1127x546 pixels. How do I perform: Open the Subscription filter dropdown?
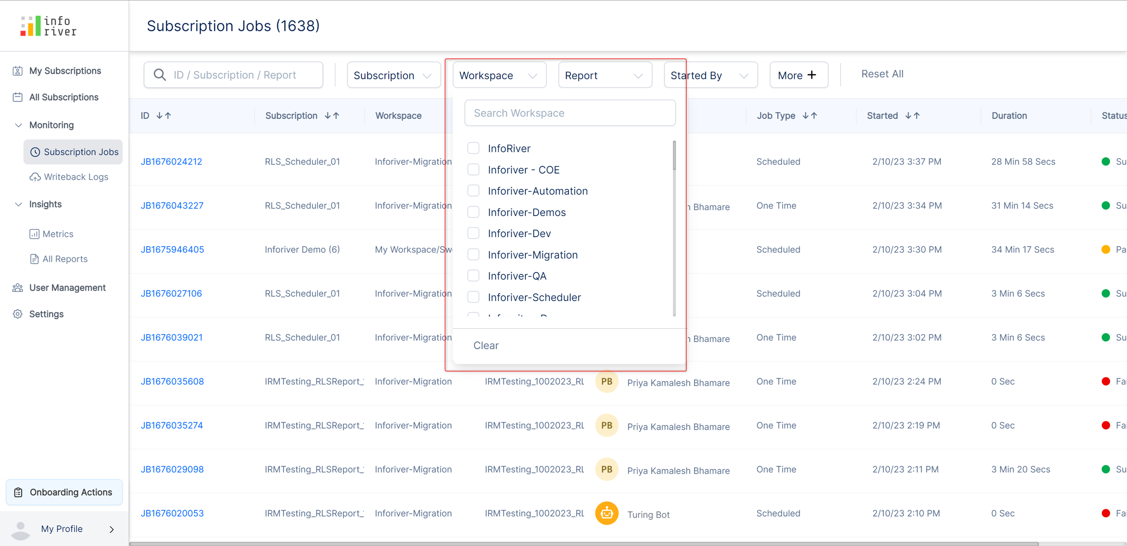(x=393, y=75)
